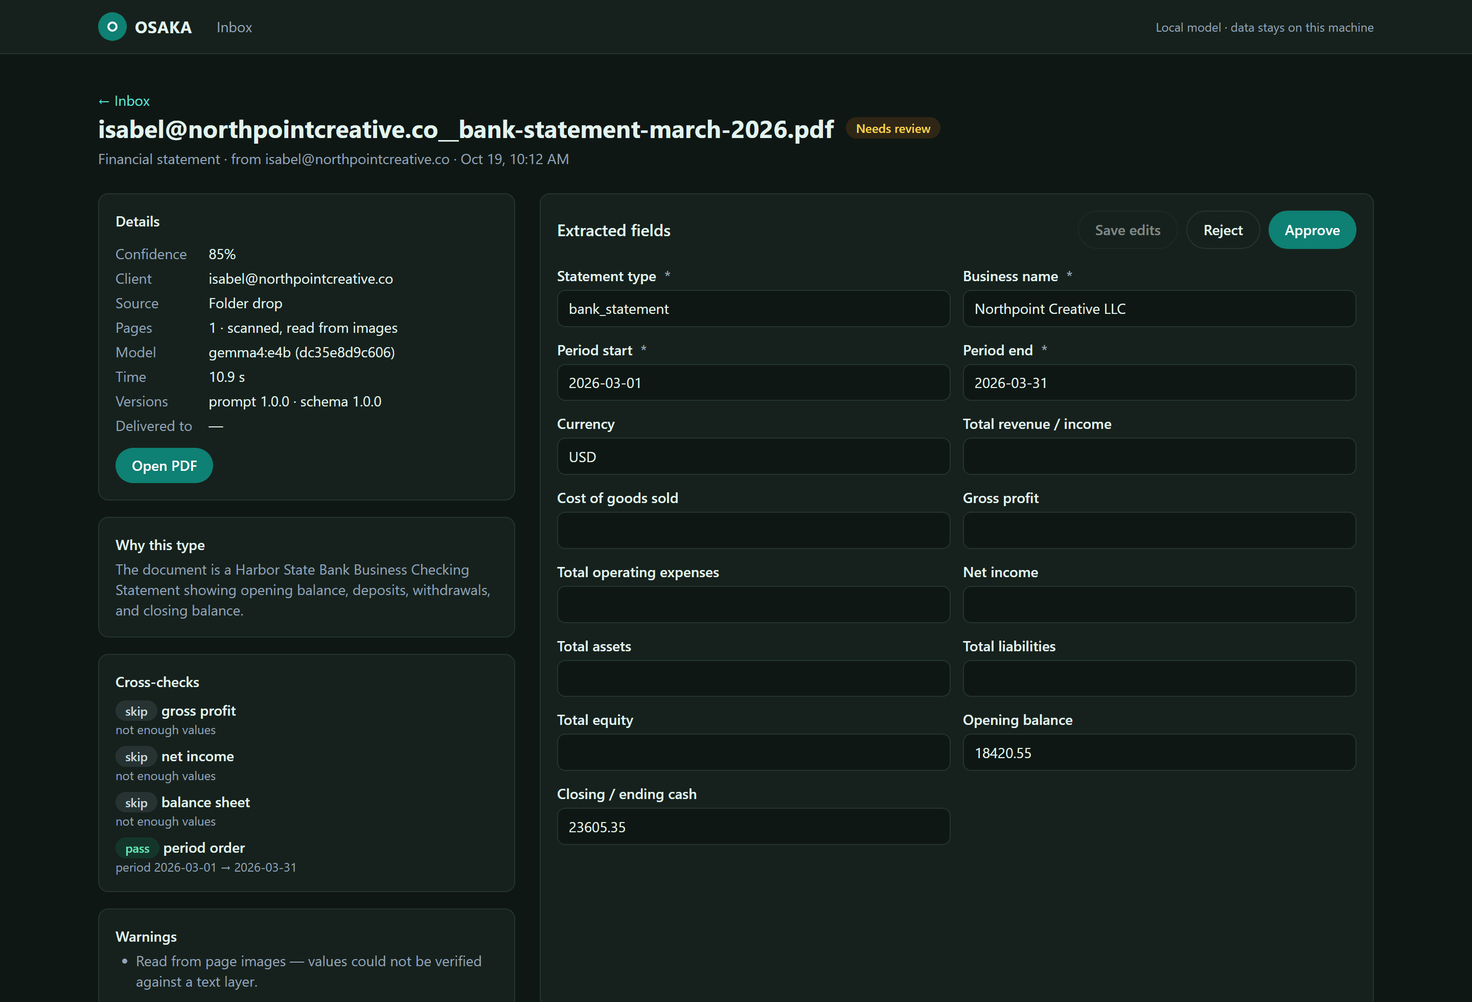Click the Period start input
Image resolution: width=1472 pixels, height=1002 pixels.
click(x=753, y=382)
